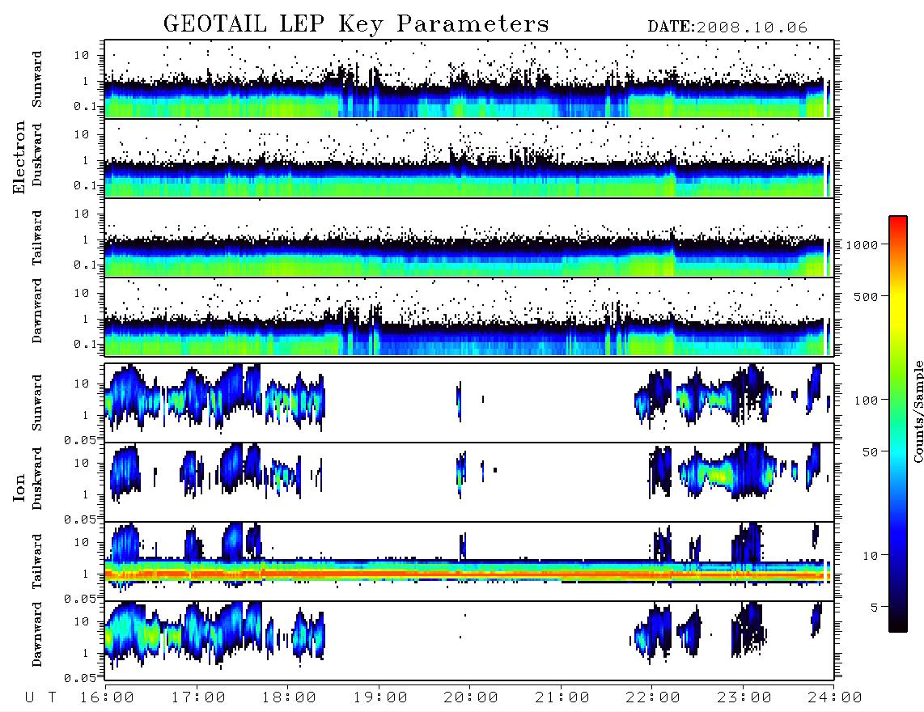Click the 'U T' time axis label
The width and height of the screenshot is (924, 712).
point(40,697)
